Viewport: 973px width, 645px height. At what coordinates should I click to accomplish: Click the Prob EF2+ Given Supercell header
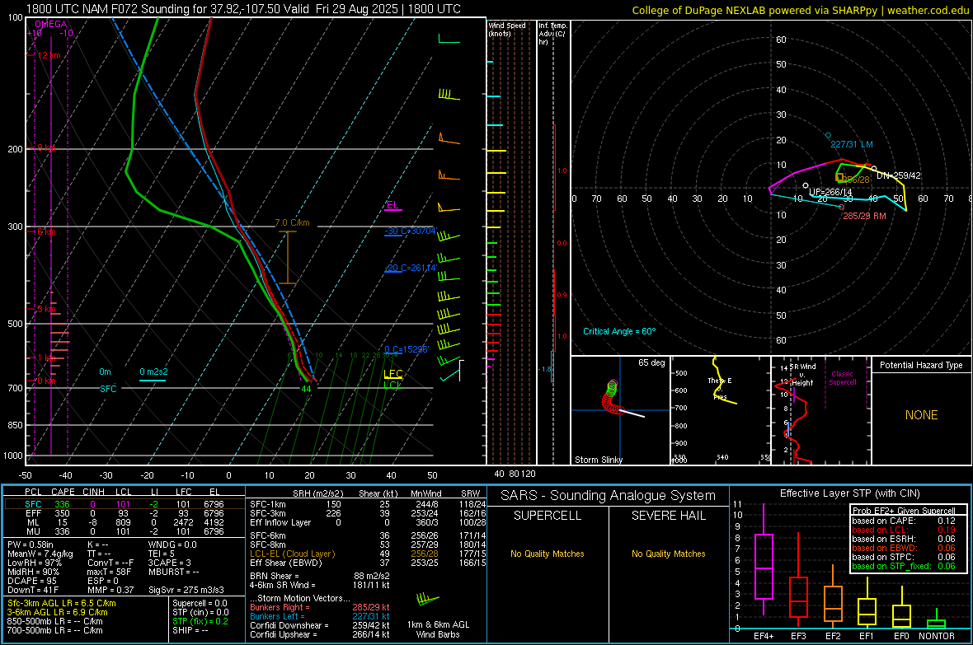904,511
